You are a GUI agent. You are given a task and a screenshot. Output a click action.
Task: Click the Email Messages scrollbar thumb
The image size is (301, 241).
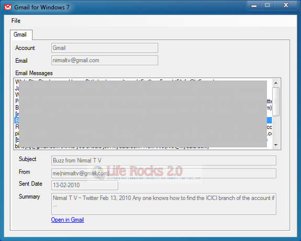tap(276, 101)
